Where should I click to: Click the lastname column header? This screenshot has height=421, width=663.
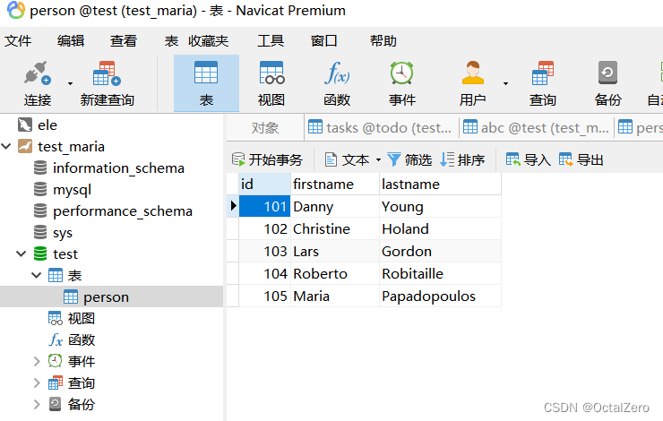coord(440,184)
